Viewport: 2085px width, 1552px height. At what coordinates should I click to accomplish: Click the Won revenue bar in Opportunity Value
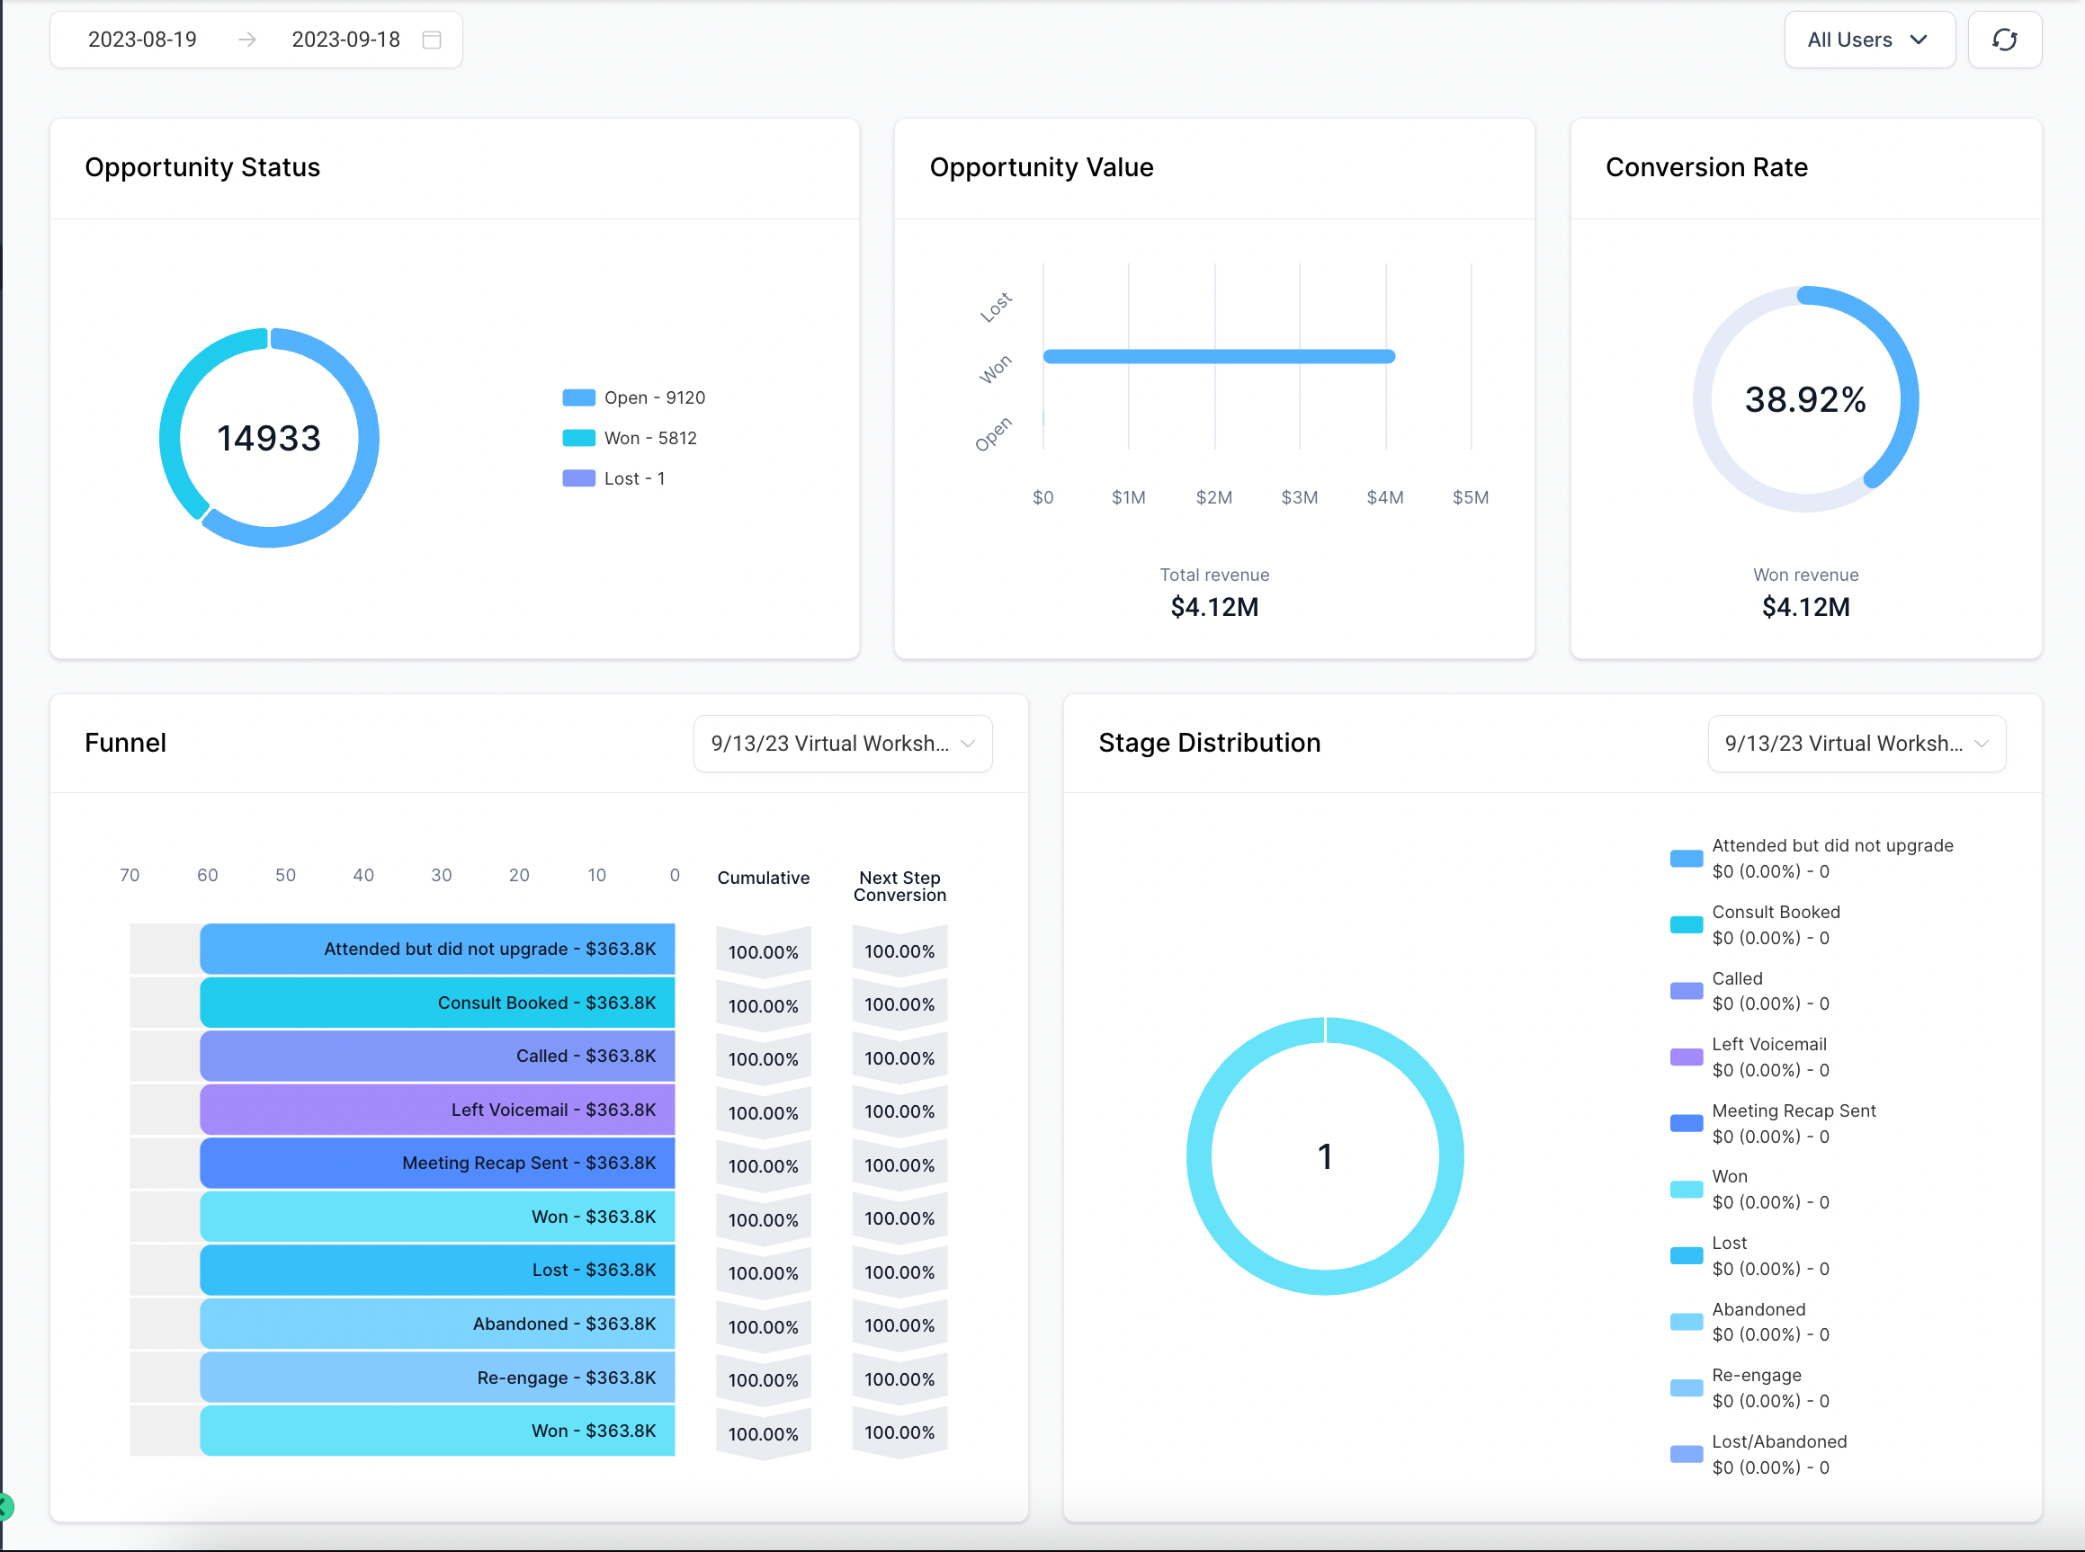(1219, 356)
